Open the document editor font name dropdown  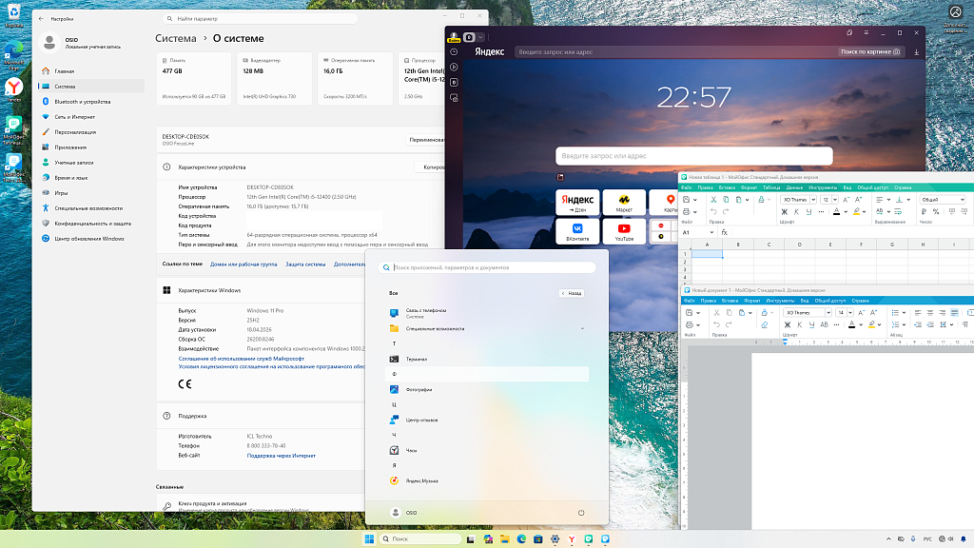pos(828,312)
